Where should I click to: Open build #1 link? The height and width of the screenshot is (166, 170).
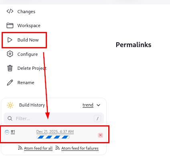click(13, 132)
